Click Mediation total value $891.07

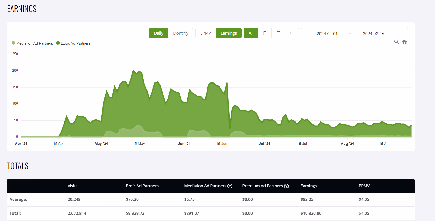pos(191,213)
